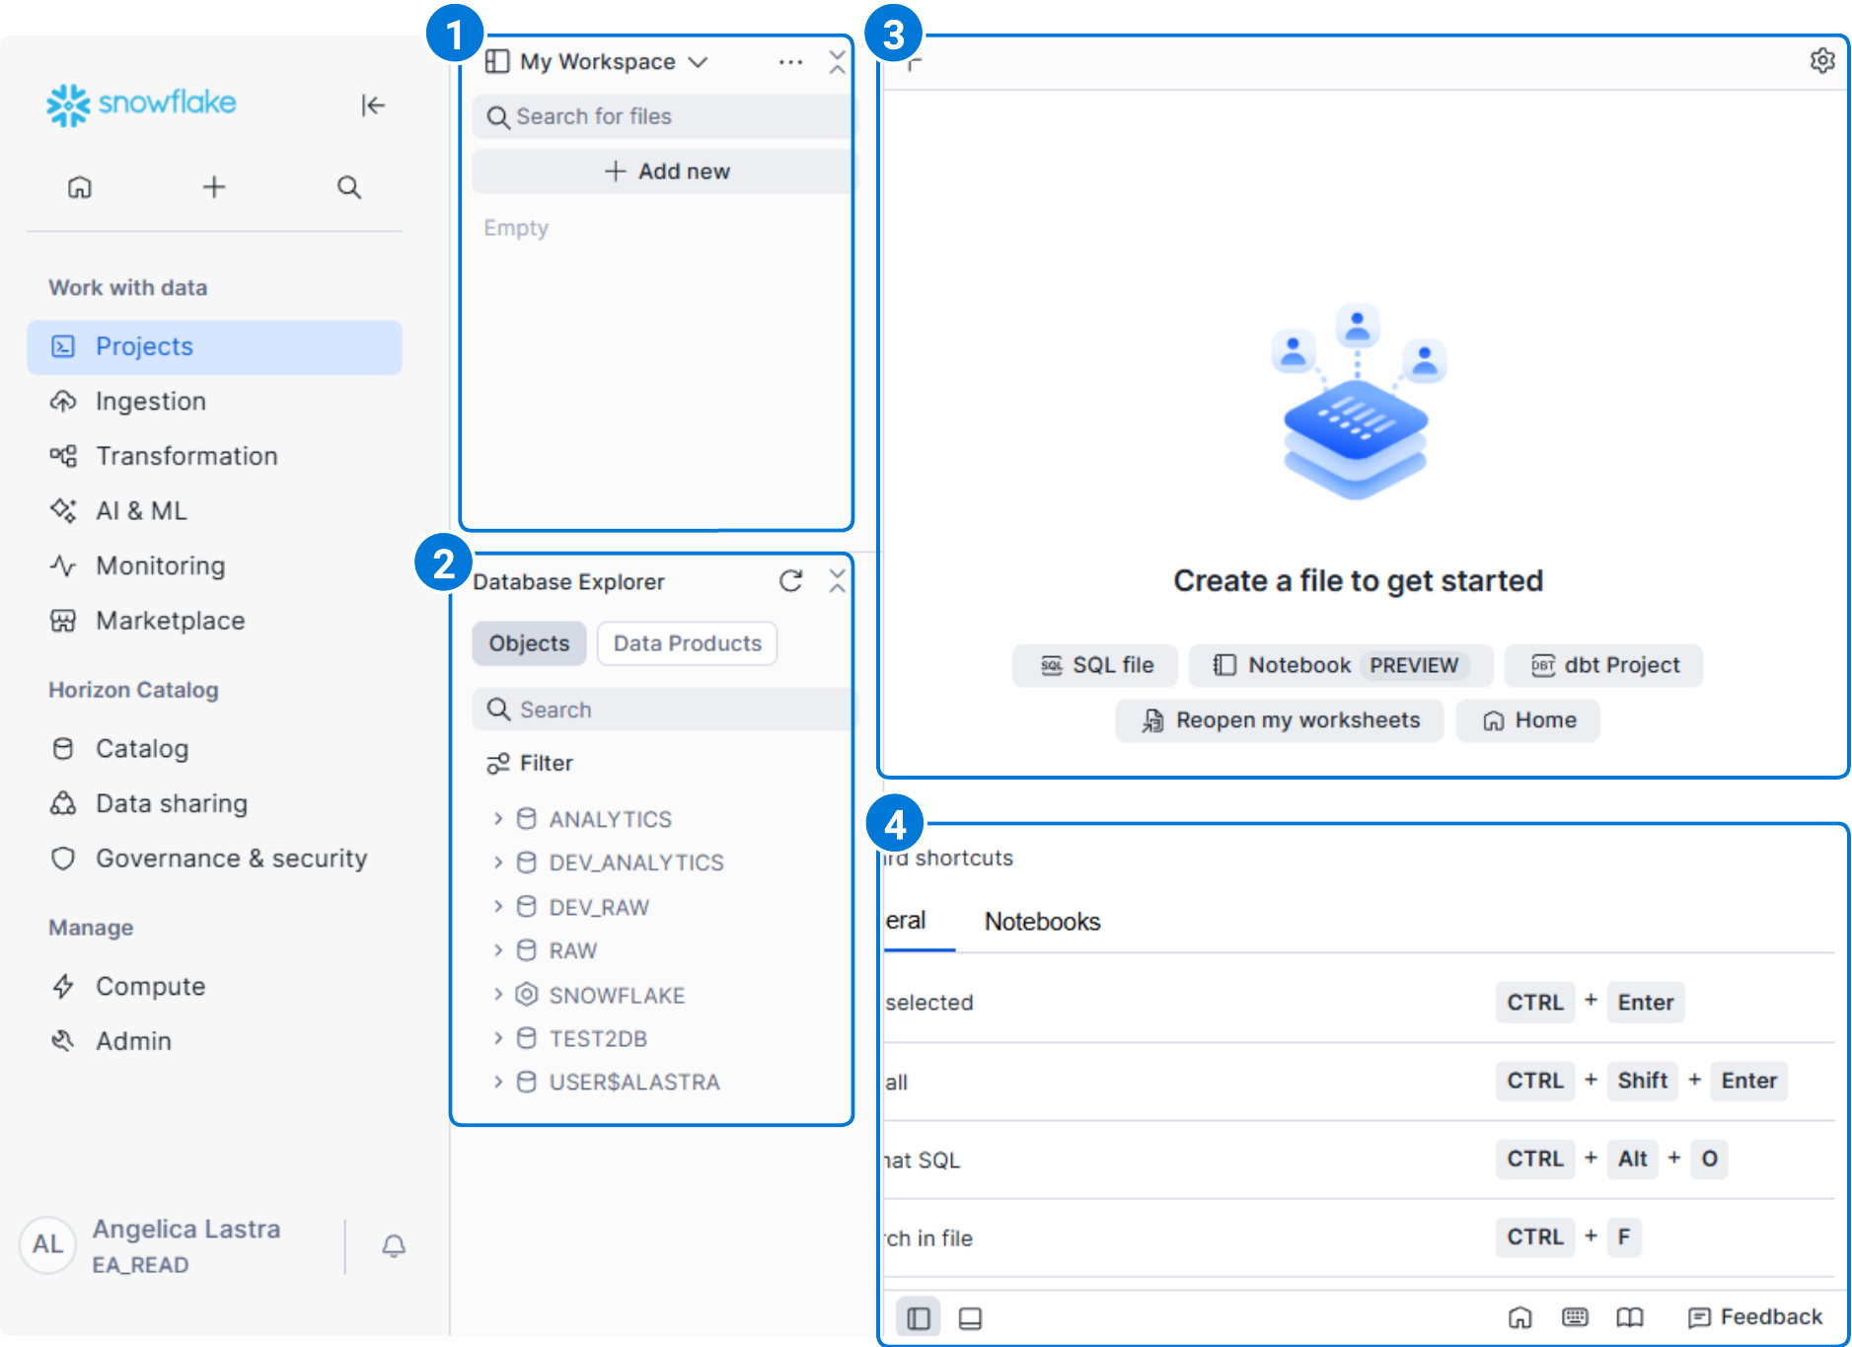Click the notifications bell icon
Viewport: 1852px width, 1347px height.
394,1245
